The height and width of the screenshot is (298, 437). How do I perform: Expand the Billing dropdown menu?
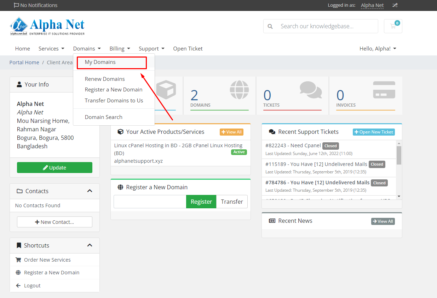click(120, 48)
